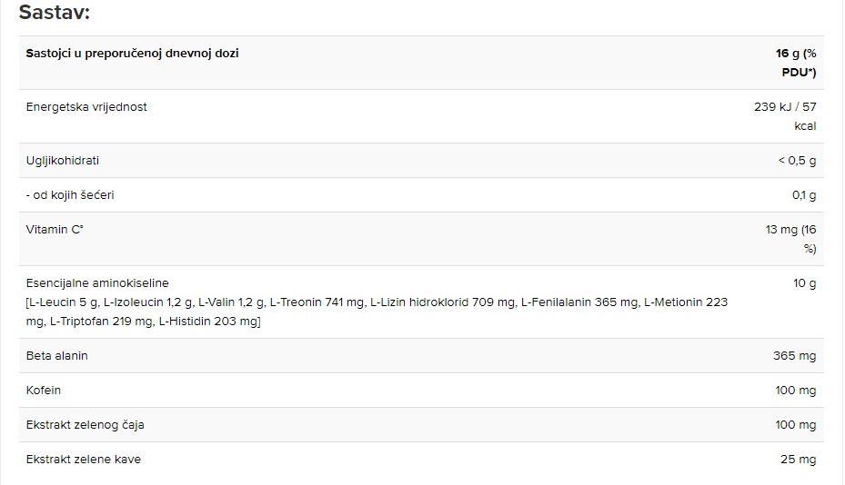Screen dimensions: 845x485
Task: Select the Kofein row label
Action: point(43,391)
